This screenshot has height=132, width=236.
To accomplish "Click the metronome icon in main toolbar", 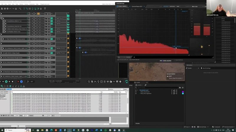I will coord(45,9).
